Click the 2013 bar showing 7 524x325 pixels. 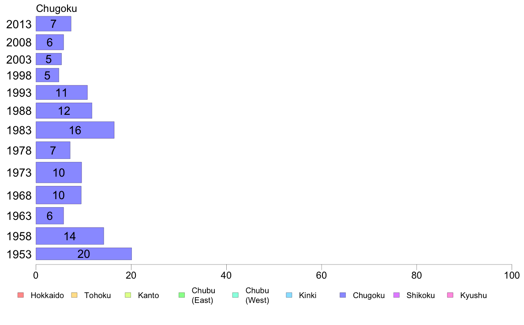(53, 24)
